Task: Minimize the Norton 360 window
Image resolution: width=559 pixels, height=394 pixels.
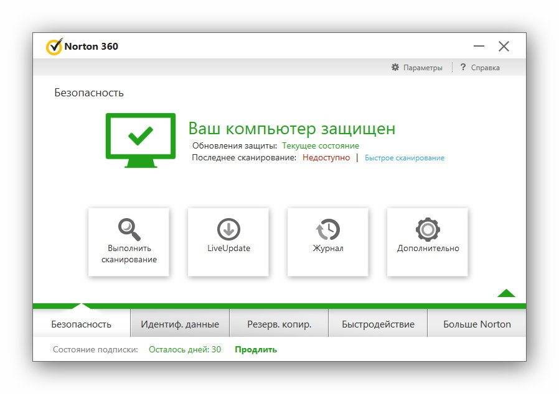Action: click(x=479, y=46)
